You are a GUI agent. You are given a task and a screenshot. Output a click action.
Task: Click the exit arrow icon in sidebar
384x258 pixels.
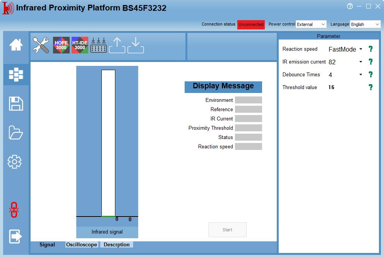(15, 236)
